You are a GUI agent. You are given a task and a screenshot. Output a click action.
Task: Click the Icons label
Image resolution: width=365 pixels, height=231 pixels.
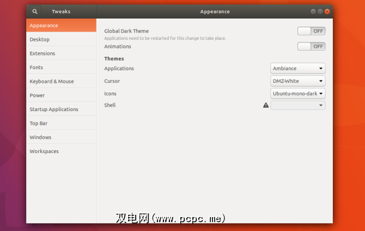tap(110, 94)
